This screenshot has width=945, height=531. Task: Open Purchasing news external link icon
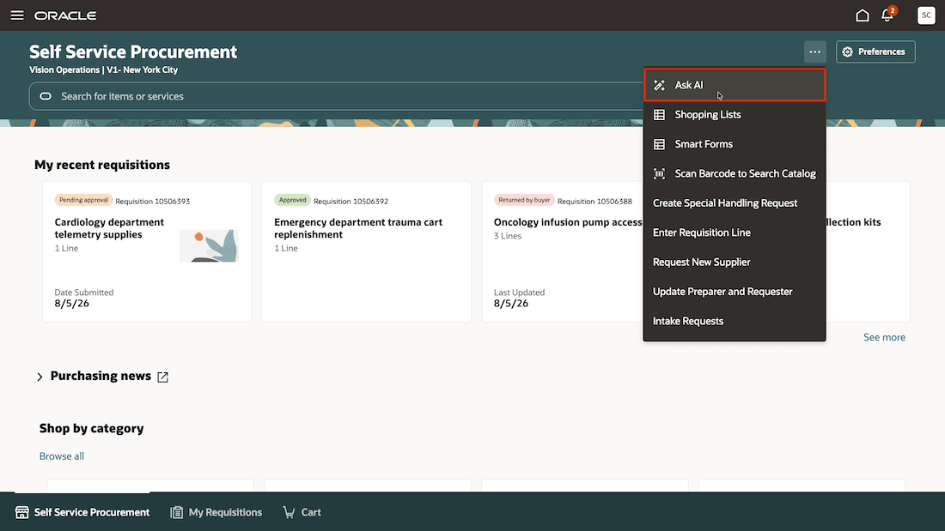click(x=162, y=377)
